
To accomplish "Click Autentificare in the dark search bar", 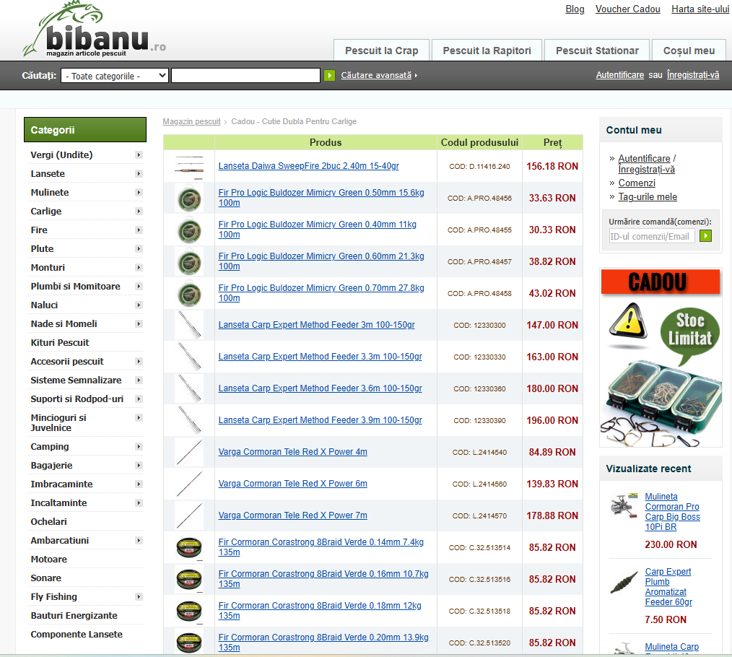I will coord(619,74).
